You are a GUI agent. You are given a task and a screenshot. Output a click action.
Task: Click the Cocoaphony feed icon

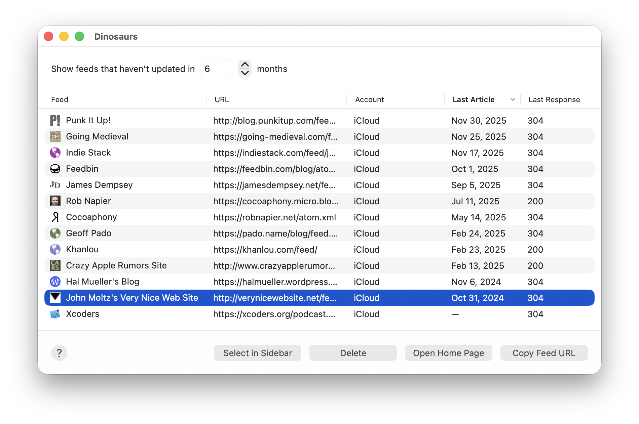55,217
